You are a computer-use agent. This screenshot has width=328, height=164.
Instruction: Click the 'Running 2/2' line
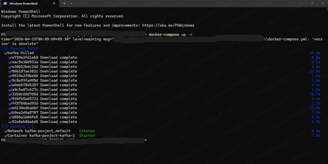17,126
